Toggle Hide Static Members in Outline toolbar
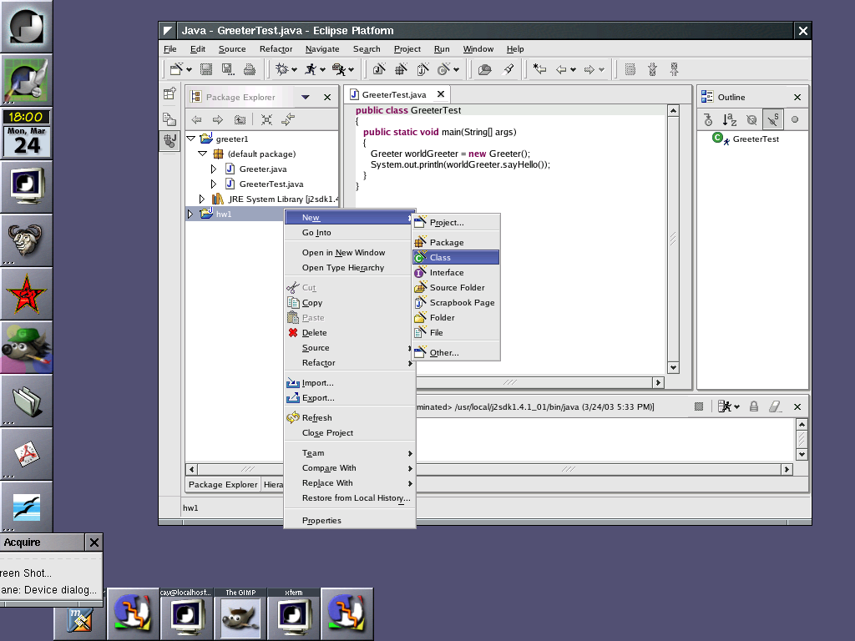The width and height of the screenshot is (855, 641). click(x=773, y=119)
